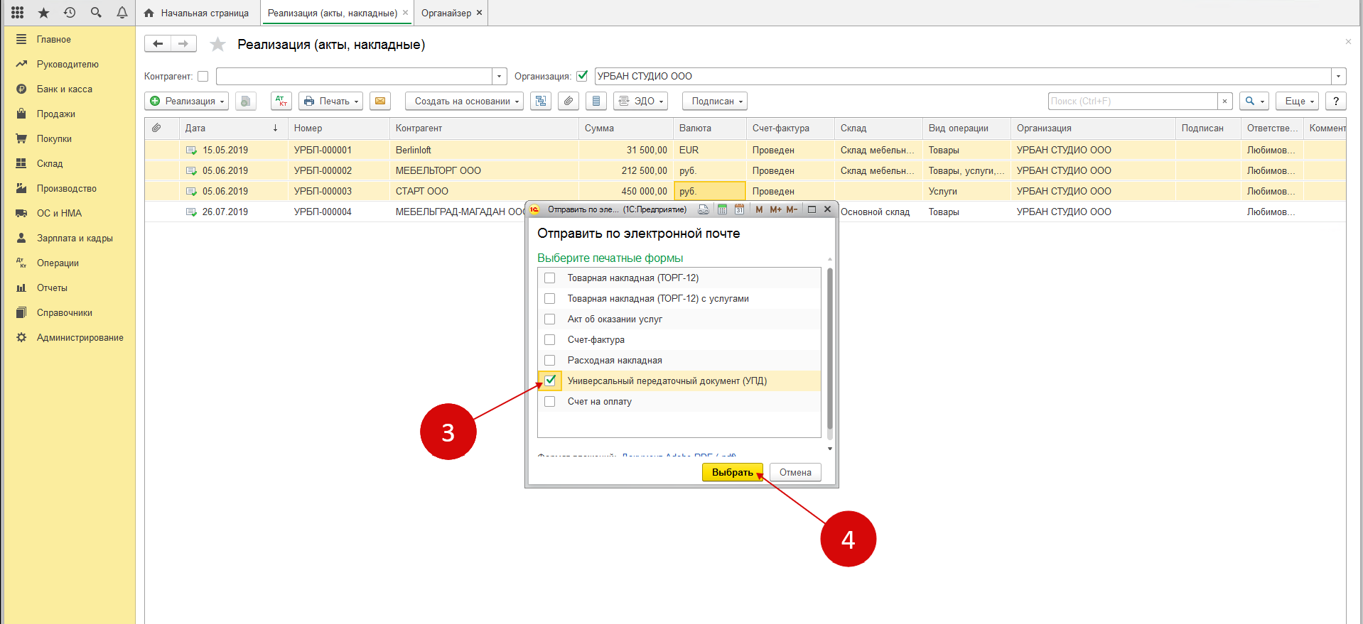Open Favorites star in top bar
This screenshot has height=624, width=1363.
coord(44,13)
